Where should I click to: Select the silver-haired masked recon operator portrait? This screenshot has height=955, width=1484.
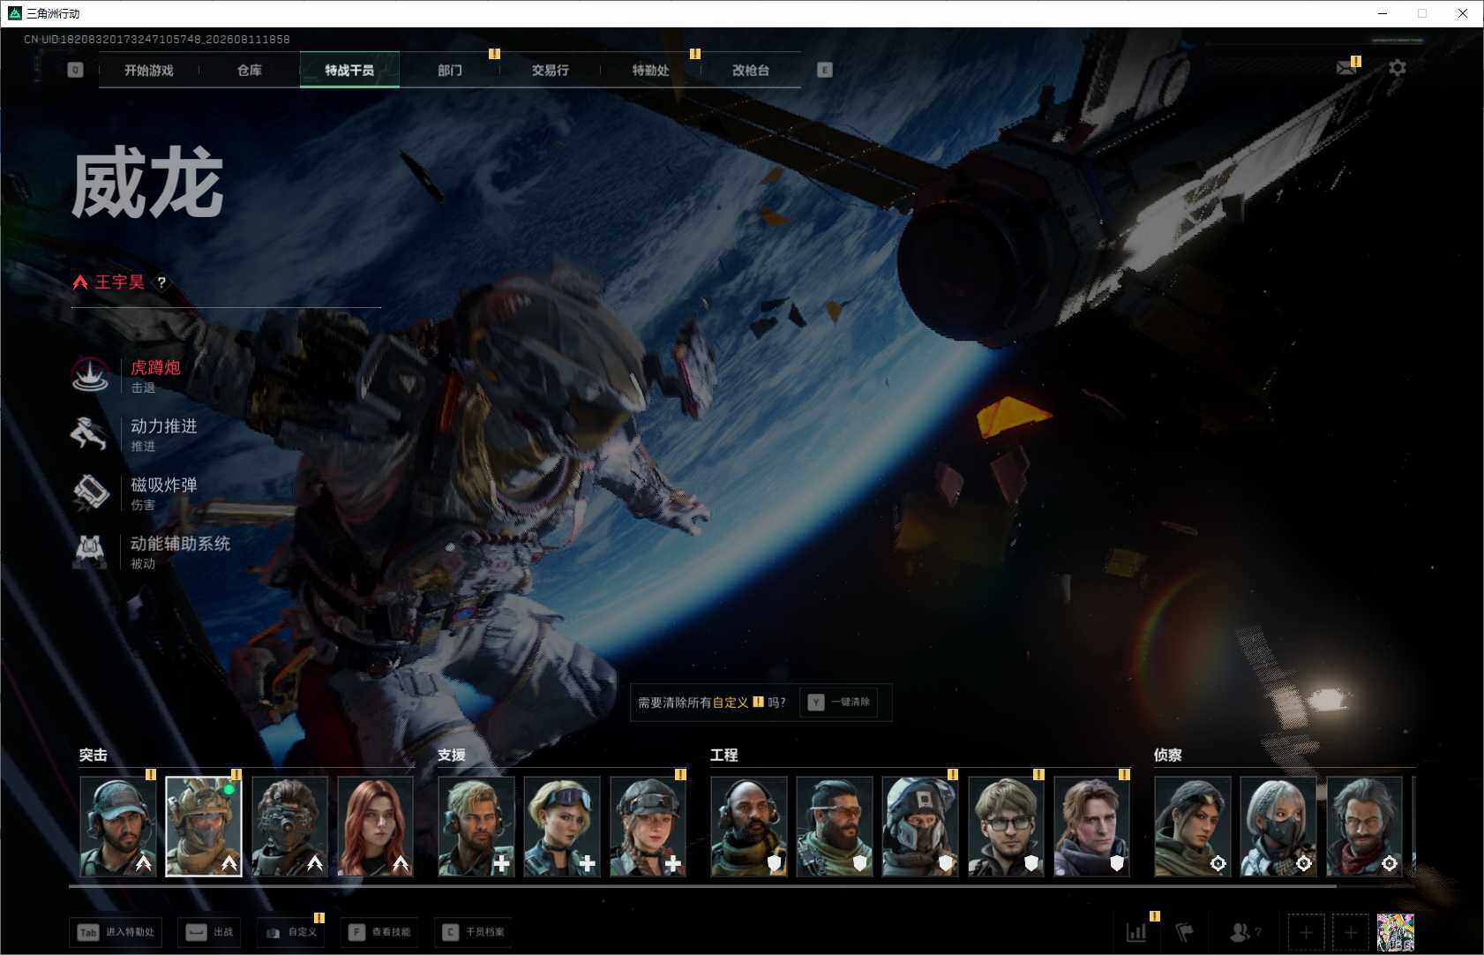pos(1278,826)
